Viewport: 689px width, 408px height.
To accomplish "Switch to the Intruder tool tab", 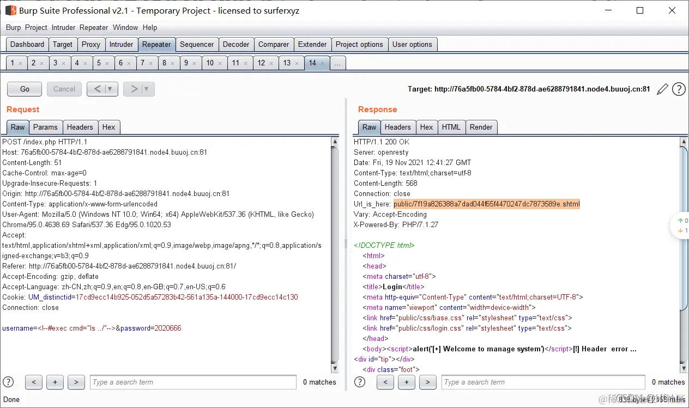I will 121,45.
